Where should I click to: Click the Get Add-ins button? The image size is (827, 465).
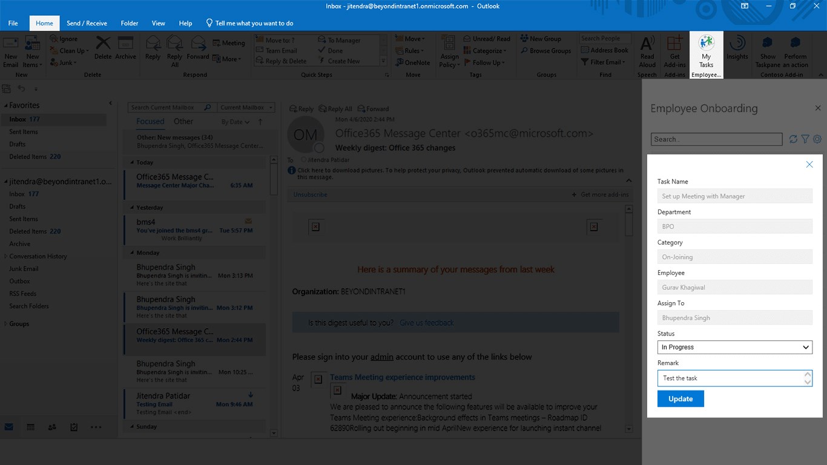674,52
